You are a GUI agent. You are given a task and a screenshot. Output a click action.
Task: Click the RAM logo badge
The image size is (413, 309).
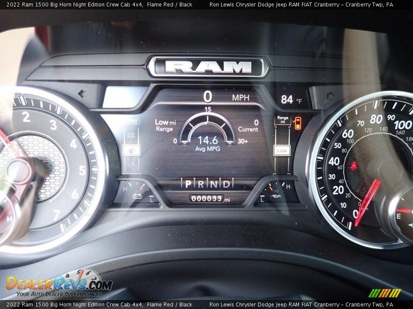click(x=208, y=67)
